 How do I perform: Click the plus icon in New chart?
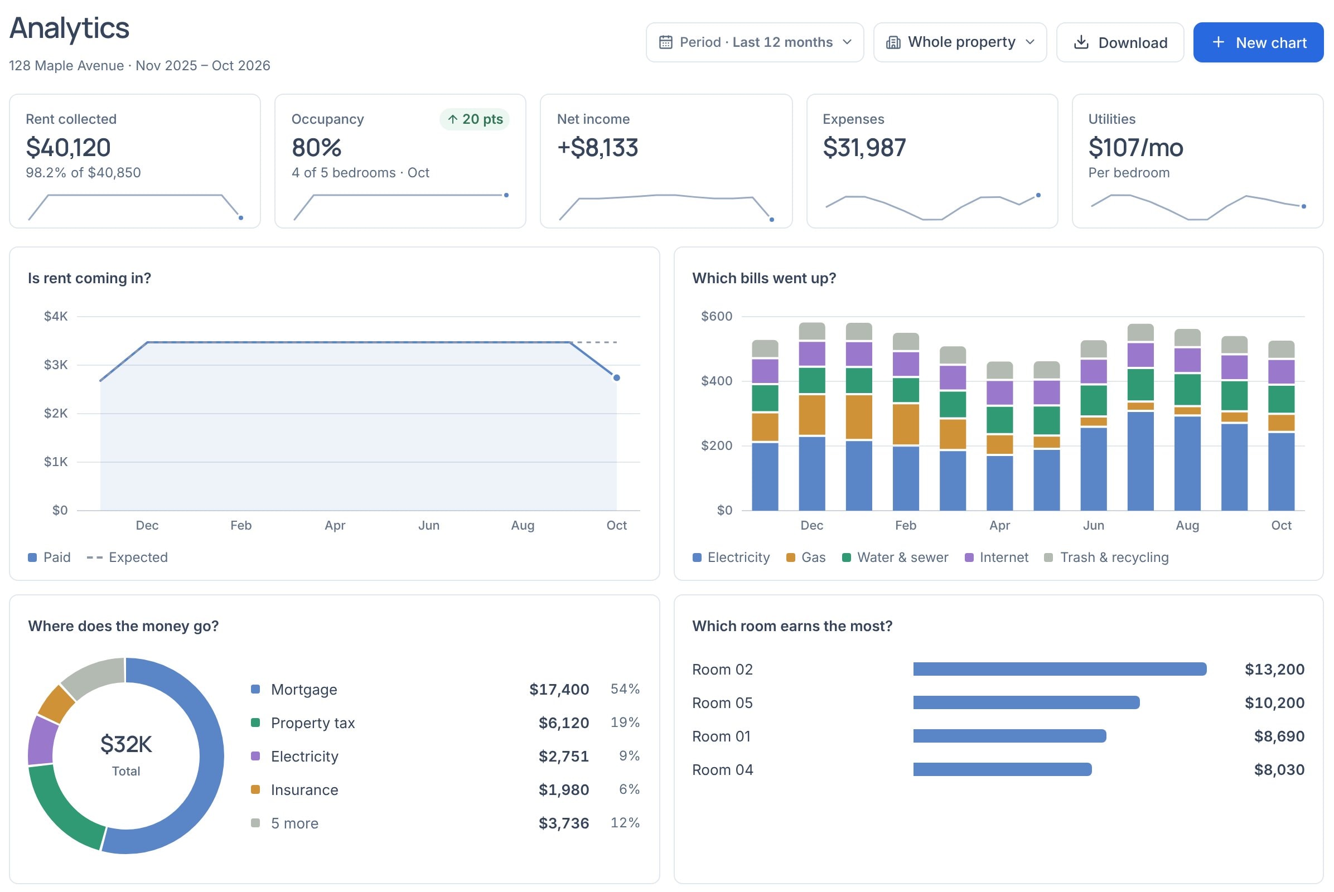[1218, 42]
